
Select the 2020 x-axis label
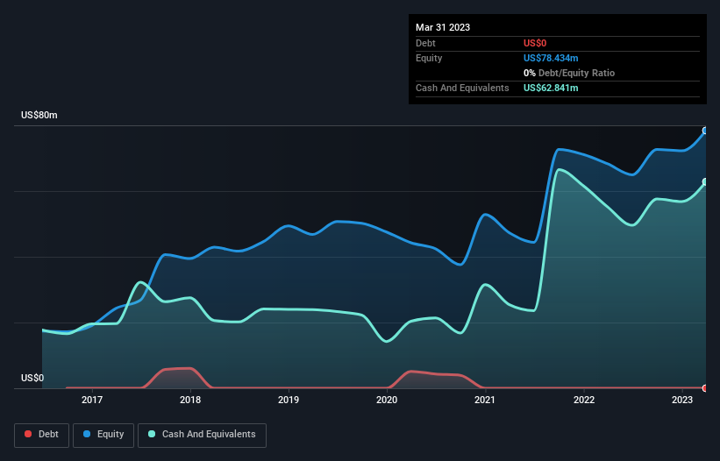pos(387,400)
